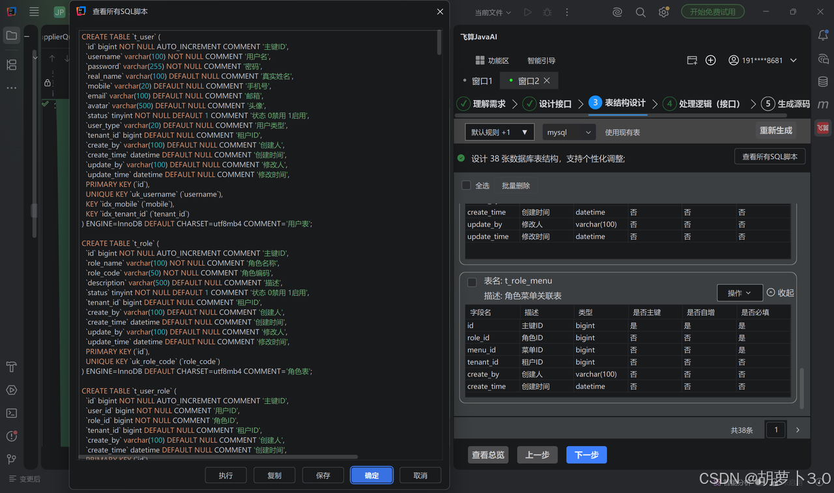This screenshot has width=834, height=493.
Task: Open IDE settings gear icon
Action: [x=663, y=12]
